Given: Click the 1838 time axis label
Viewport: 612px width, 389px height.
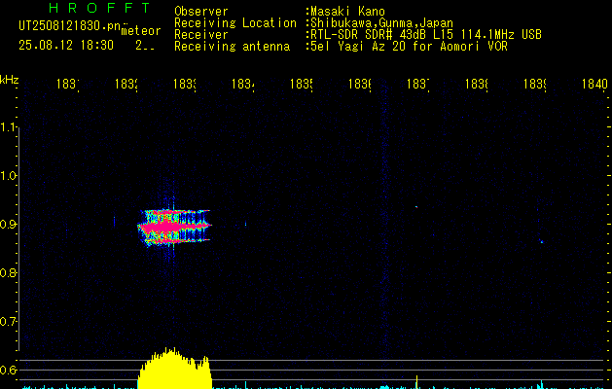Looking at the screenshot, I should click(477, 84).
